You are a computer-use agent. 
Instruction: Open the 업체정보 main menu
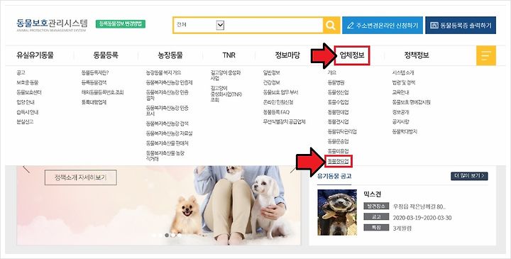click(352, 55)
